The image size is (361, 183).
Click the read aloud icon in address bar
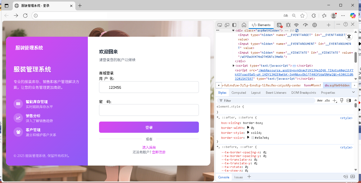286,16
